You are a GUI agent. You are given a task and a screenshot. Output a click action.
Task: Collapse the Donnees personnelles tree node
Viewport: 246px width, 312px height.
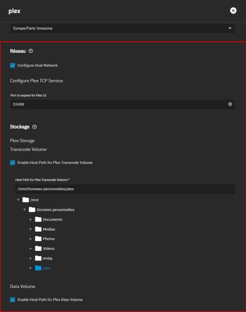pos(25,210)
